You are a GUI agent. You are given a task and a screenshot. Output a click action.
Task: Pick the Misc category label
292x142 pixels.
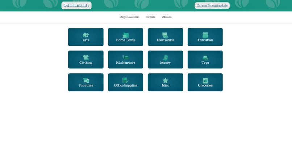(x=165, y=85)
